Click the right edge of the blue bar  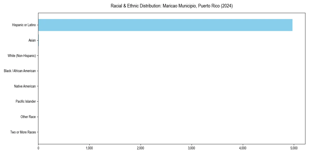(292, 25)
